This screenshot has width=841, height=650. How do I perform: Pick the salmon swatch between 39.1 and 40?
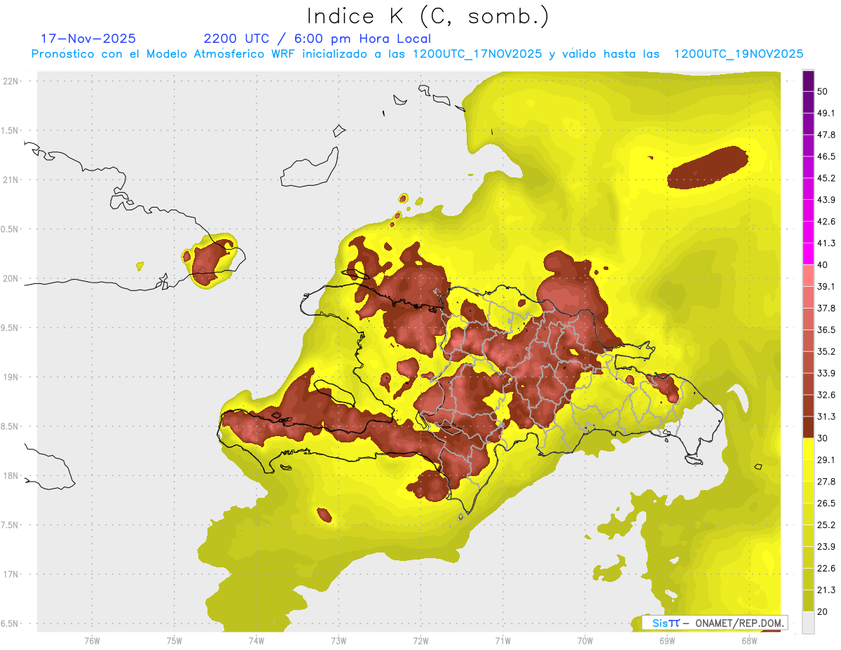[x=808, y=276]
